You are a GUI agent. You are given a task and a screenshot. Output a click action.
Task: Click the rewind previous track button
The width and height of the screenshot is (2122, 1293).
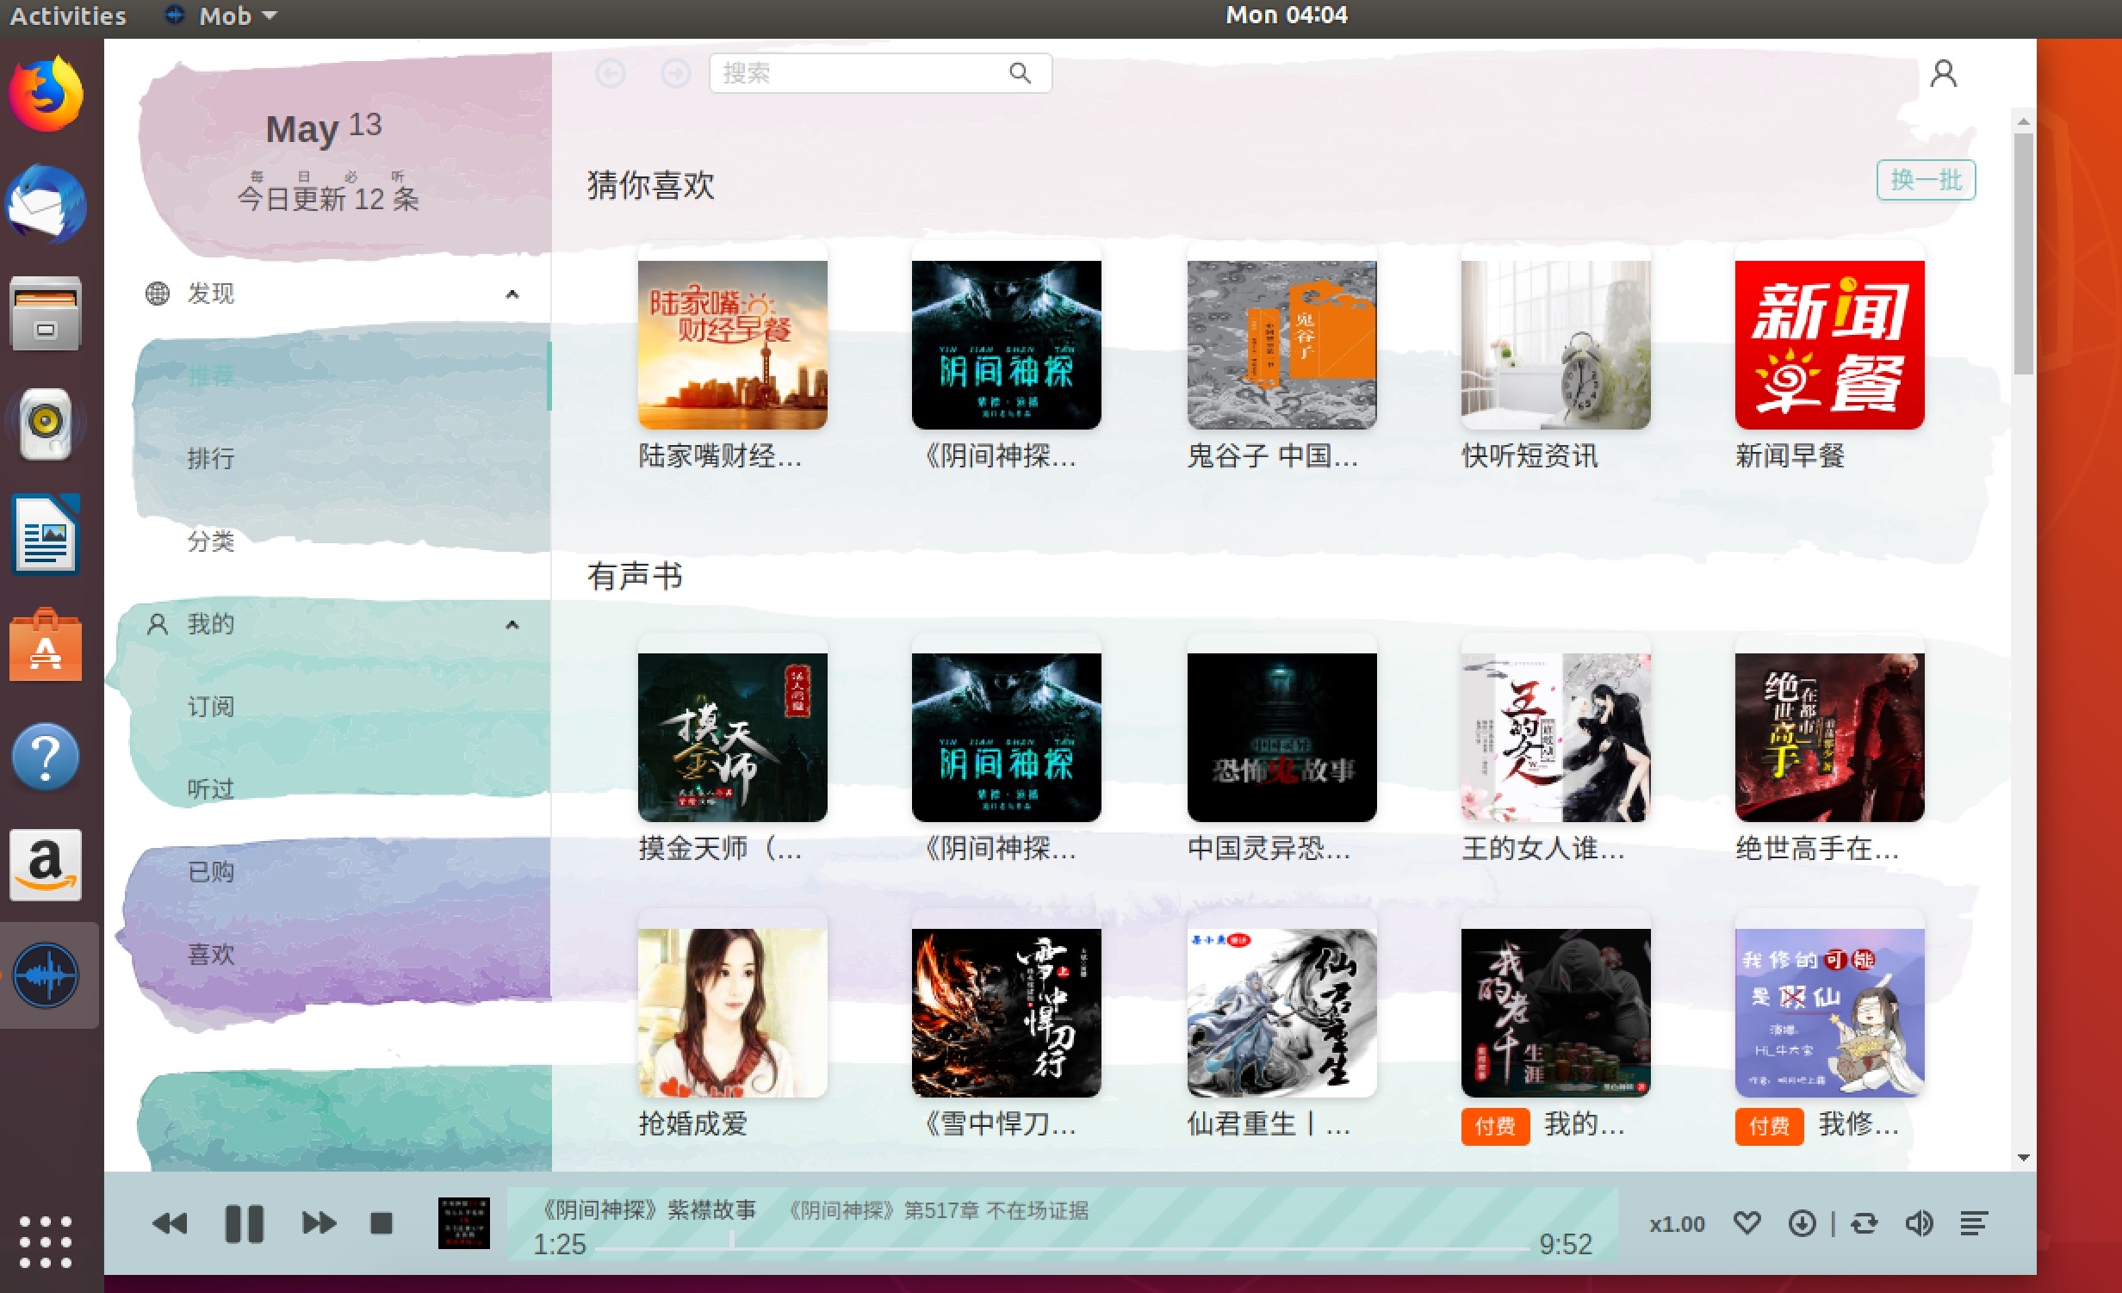[170, 1223]
